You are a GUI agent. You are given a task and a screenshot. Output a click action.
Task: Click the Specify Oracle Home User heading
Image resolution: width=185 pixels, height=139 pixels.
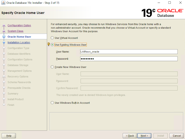pyautogui.click(x=23, y=13)
